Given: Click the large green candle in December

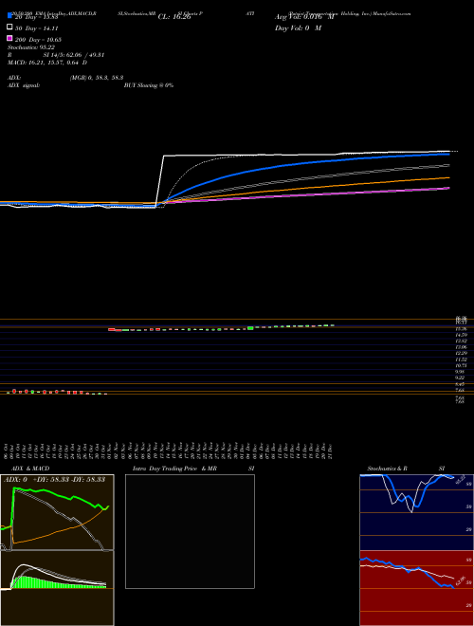Looking at the screenshot, I should coord(250,328).
